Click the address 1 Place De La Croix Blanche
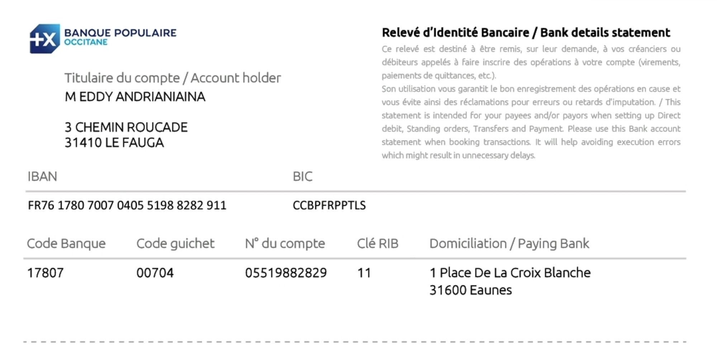Screen dimensions: 717x347 coord(510,273)
